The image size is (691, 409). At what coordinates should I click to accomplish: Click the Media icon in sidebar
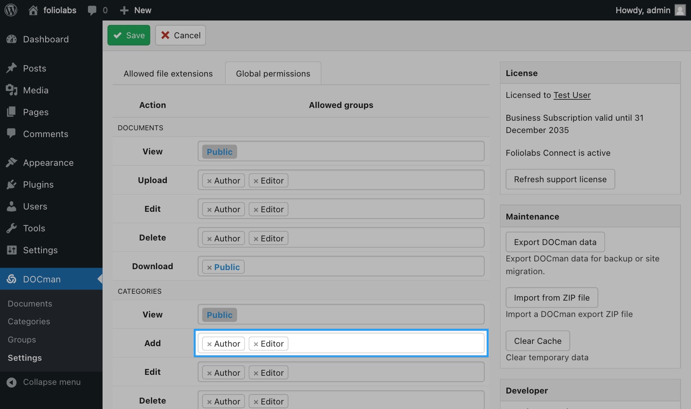point(12,90)
